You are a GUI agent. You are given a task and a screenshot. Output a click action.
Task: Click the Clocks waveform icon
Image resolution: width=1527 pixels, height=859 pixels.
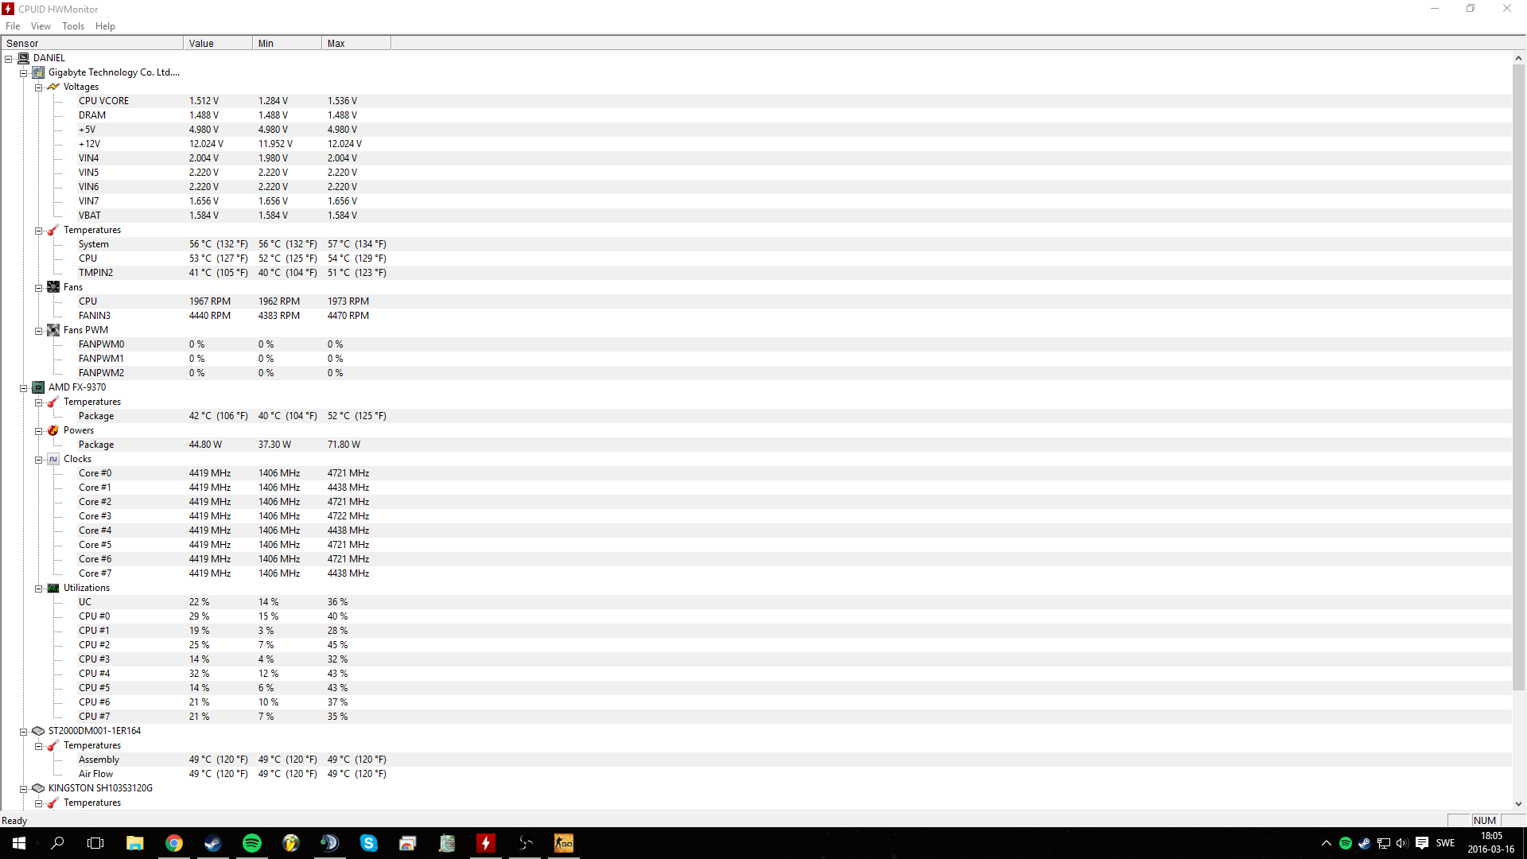point(53,459)
